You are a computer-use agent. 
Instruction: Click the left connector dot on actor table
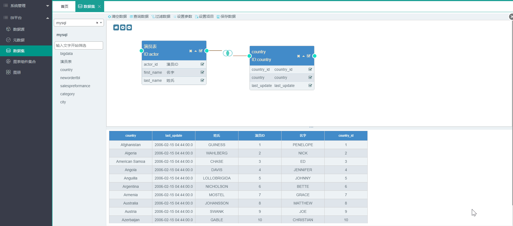tap(142, 51)
